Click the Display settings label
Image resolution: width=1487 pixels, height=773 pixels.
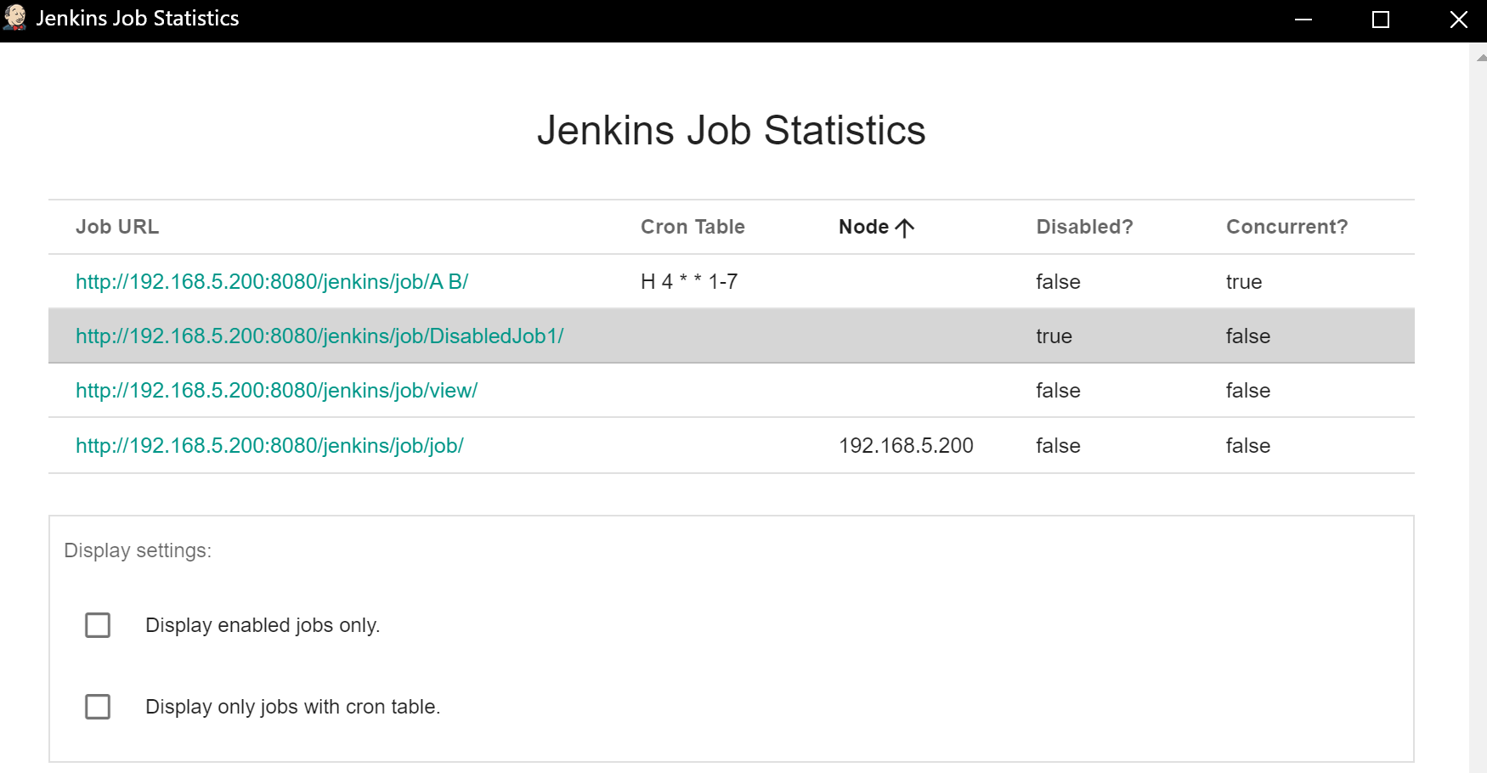[x=138, y=550]
